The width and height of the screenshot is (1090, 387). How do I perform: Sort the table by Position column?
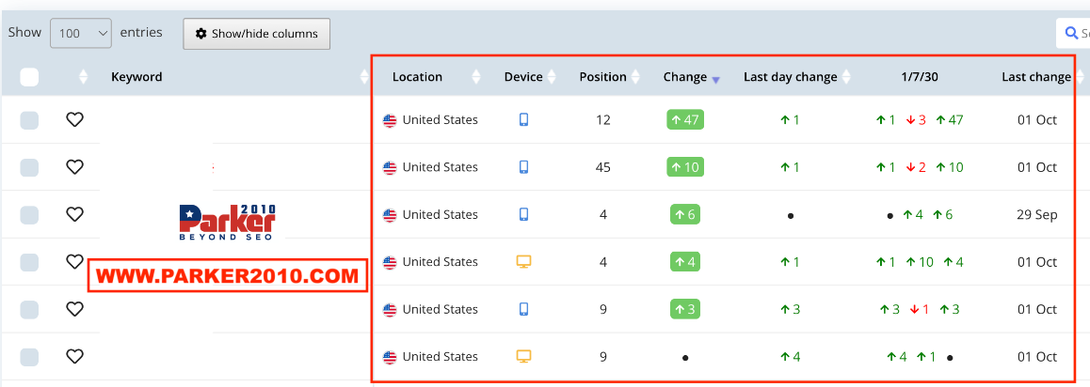click(x=602, y=77)
